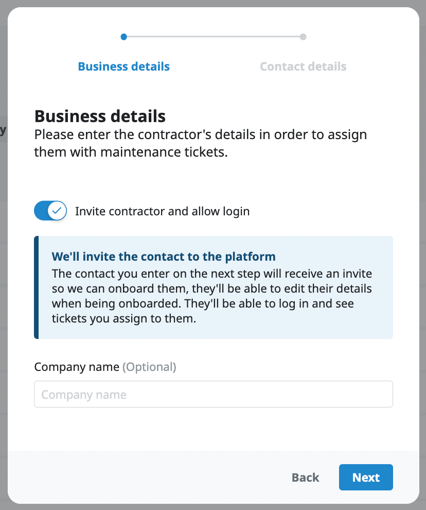Click the 'We'll invite the contact' banner title
The width and height of the screenshot is (426, 510).
(x=164, y=256)
